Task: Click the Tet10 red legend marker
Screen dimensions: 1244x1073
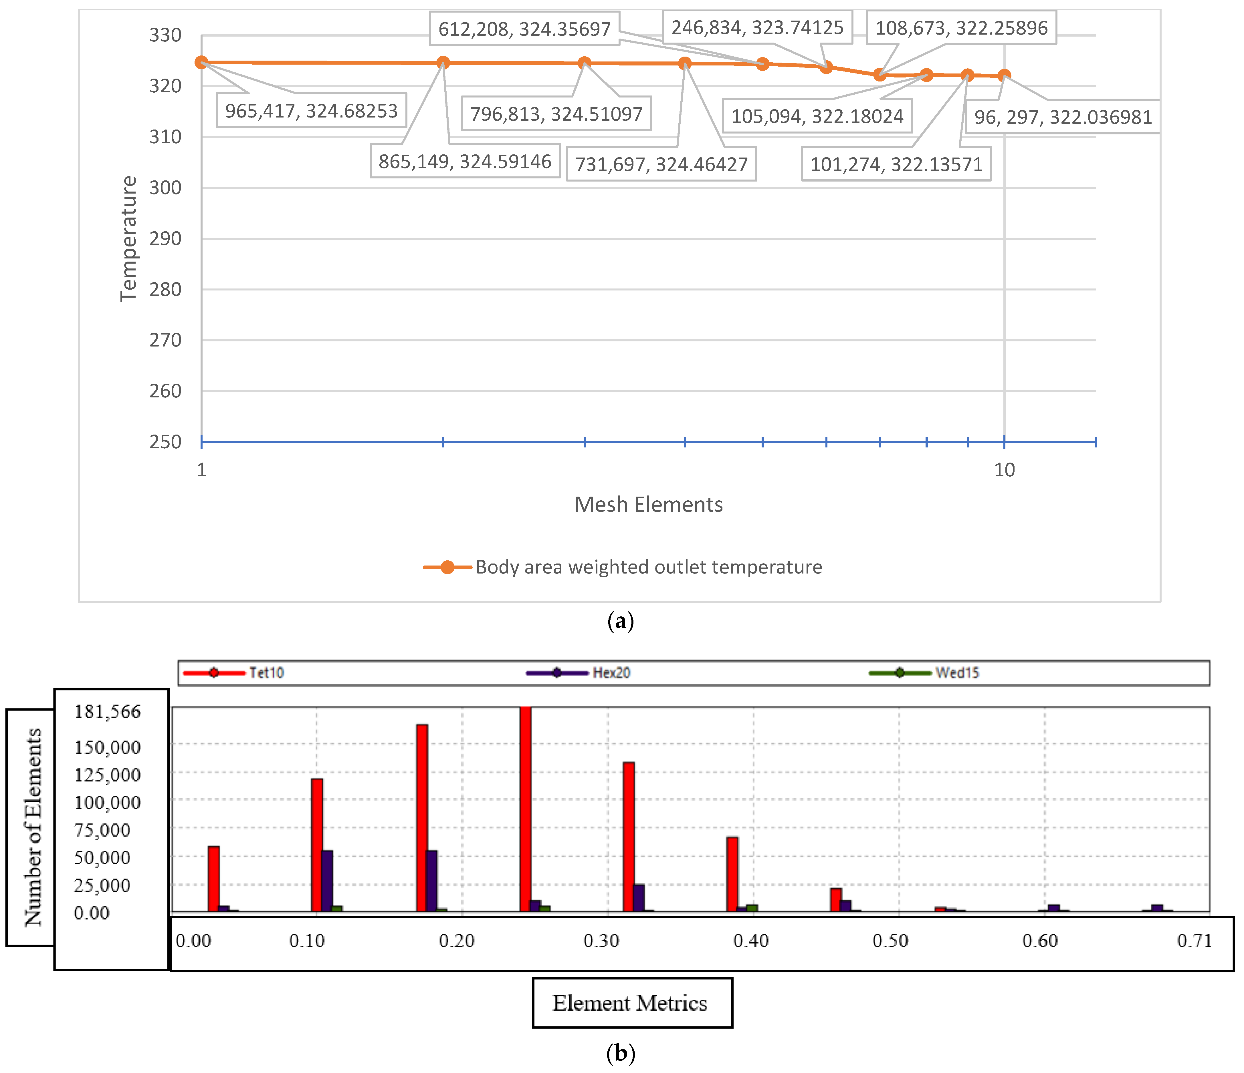Action: 214,673
